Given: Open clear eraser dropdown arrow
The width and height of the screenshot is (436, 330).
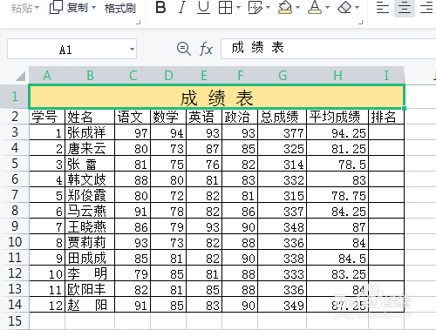Looking at the screenshot, I should 358,8.
